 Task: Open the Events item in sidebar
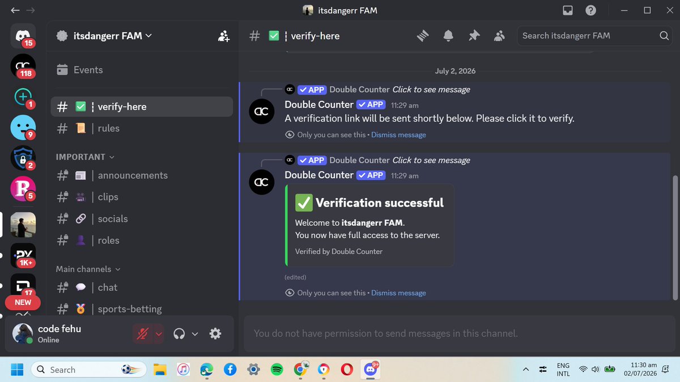tap(142, 70)
